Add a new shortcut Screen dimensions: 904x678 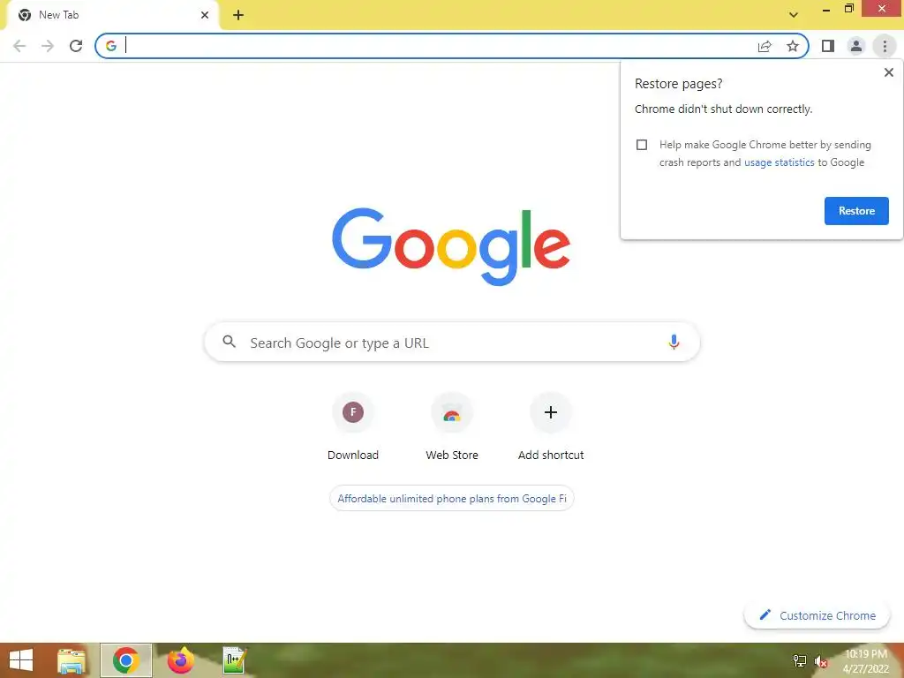click(x=551, y=427)
